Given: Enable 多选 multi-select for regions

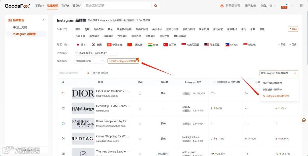Looking at the screenshot, I should pos(282,45).
